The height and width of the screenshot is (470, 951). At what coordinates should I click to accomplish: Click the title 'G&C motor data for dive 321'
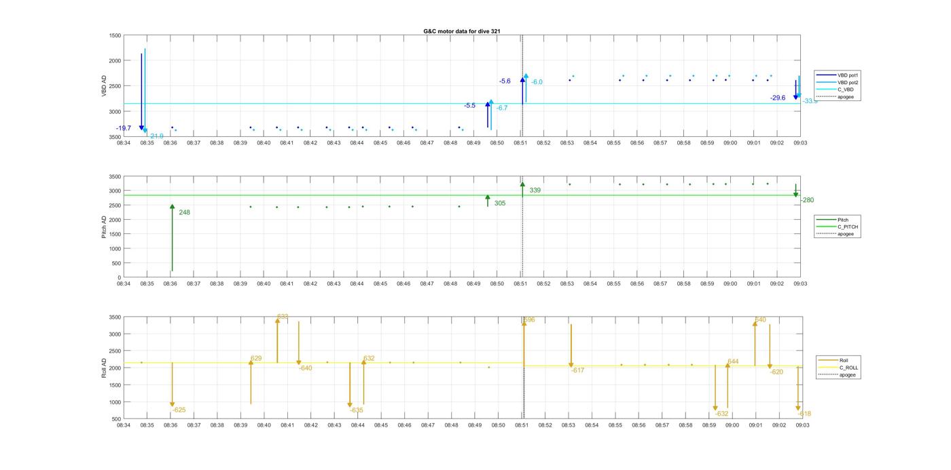(x=462, y=31)
